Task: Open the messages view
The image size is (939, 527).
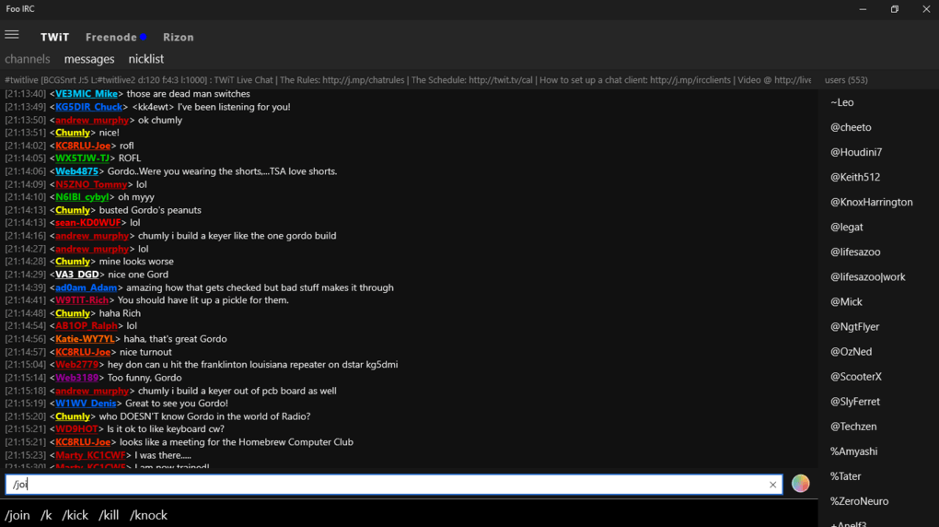Action: click(x=89, y=59)
